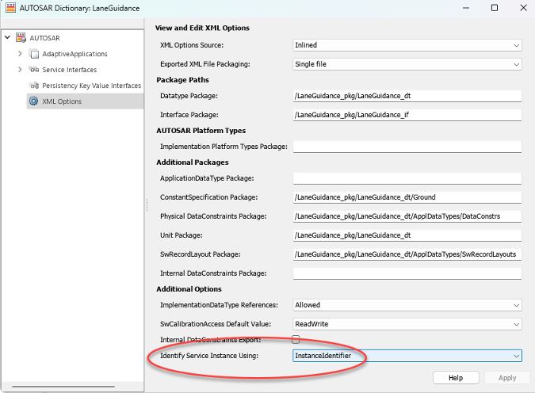Open the ImplementationDataType References dropdown

(407, 305)
